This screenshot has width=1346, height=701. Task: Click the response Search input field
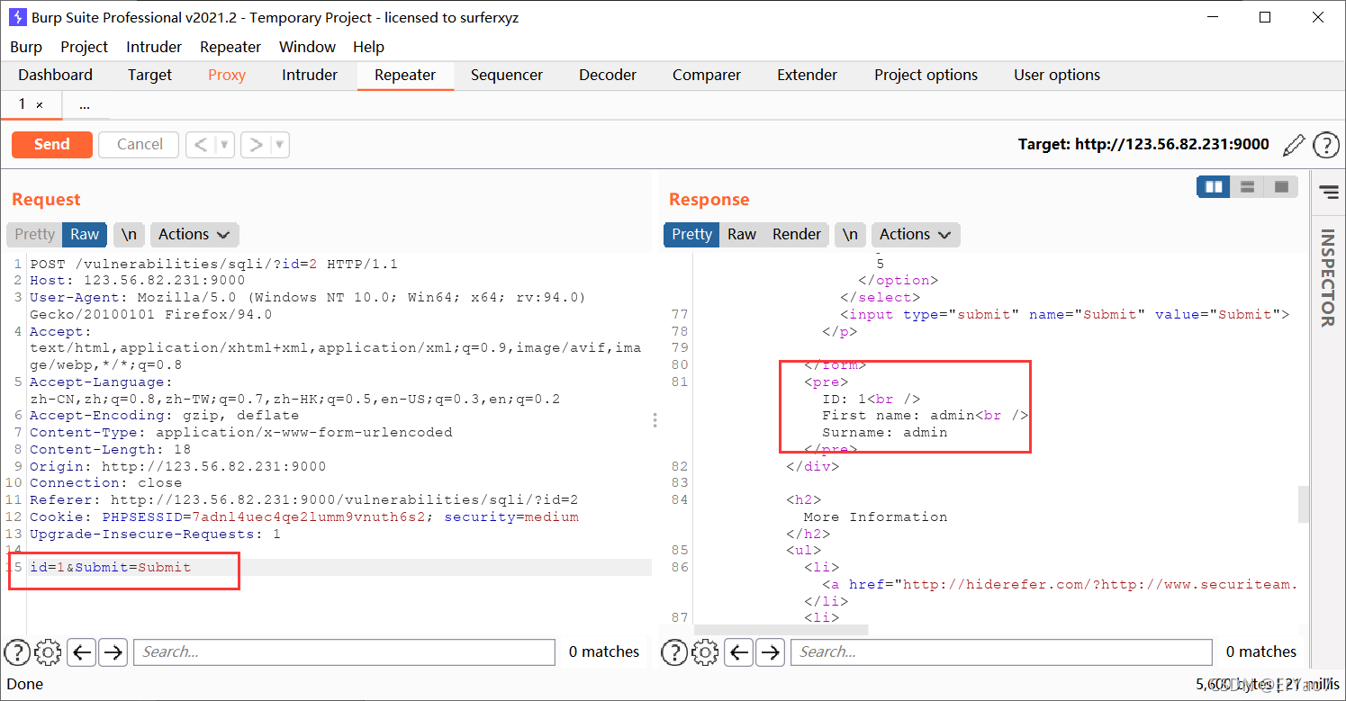(x=1001, y=652)
